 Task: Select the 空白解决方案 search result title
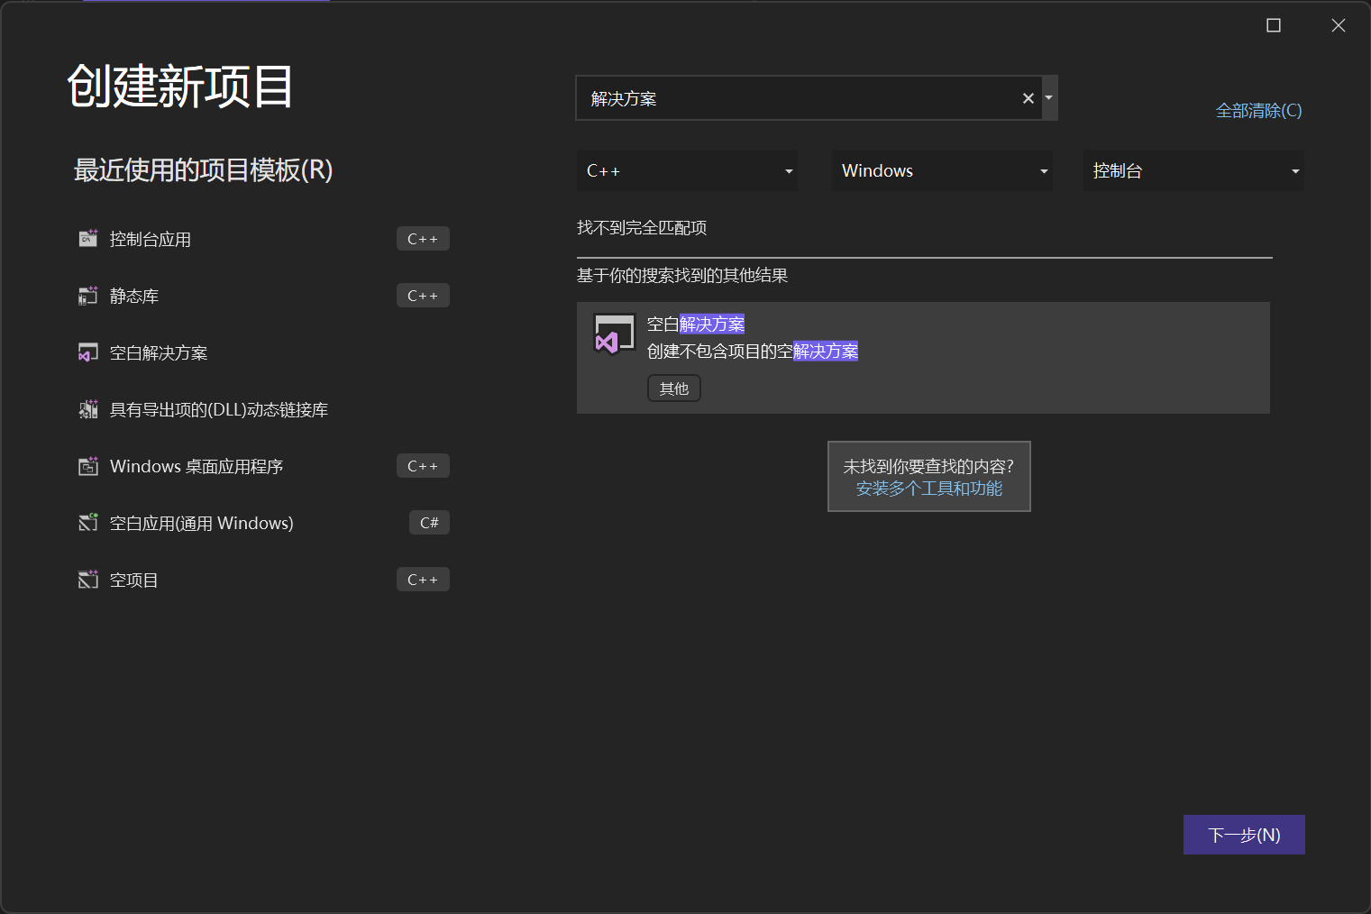(696, 324)
